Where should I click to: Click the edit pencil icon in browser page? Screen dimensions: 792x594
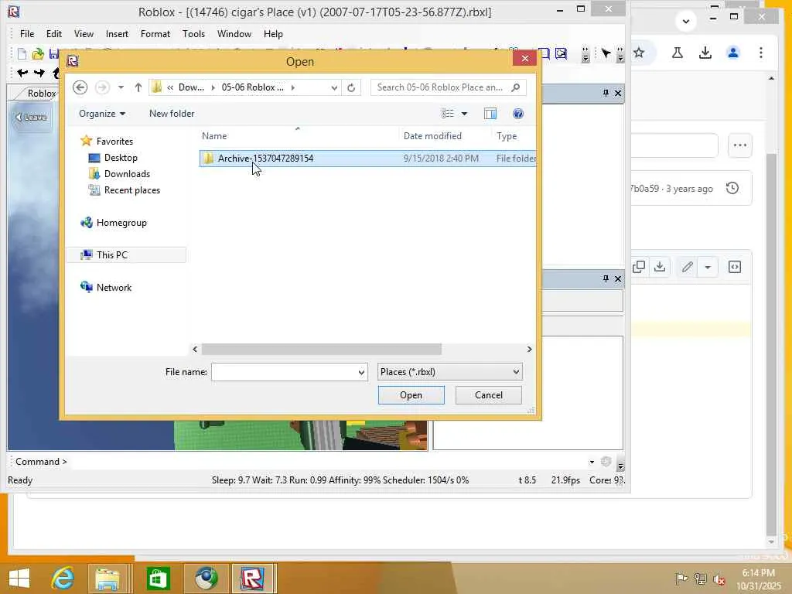point(687,267)
